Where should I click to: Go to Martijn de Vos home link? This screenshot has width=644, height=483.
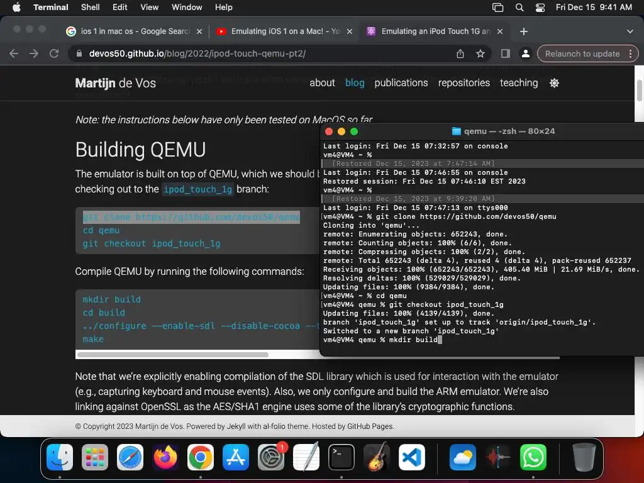(116, 84)
